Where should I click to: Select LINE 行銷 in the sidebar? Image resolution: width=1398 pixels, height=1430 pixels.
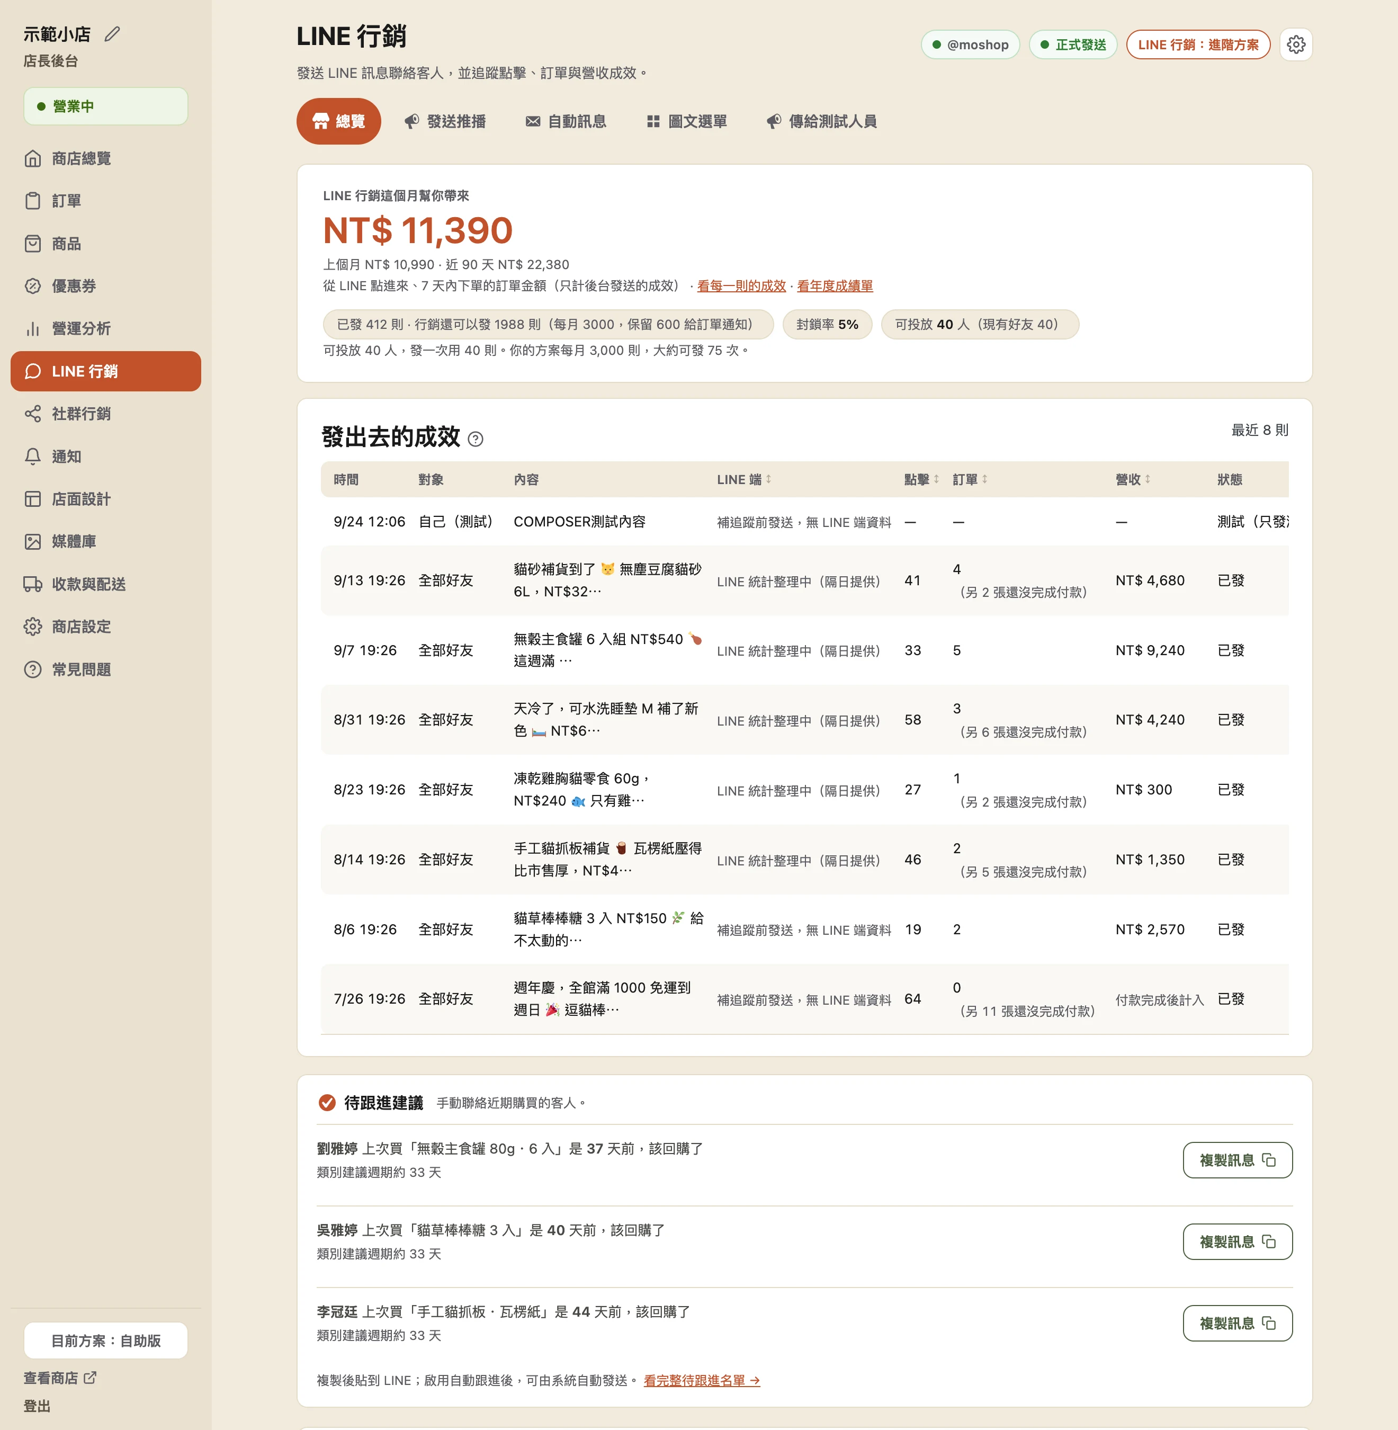pos(106,372)
